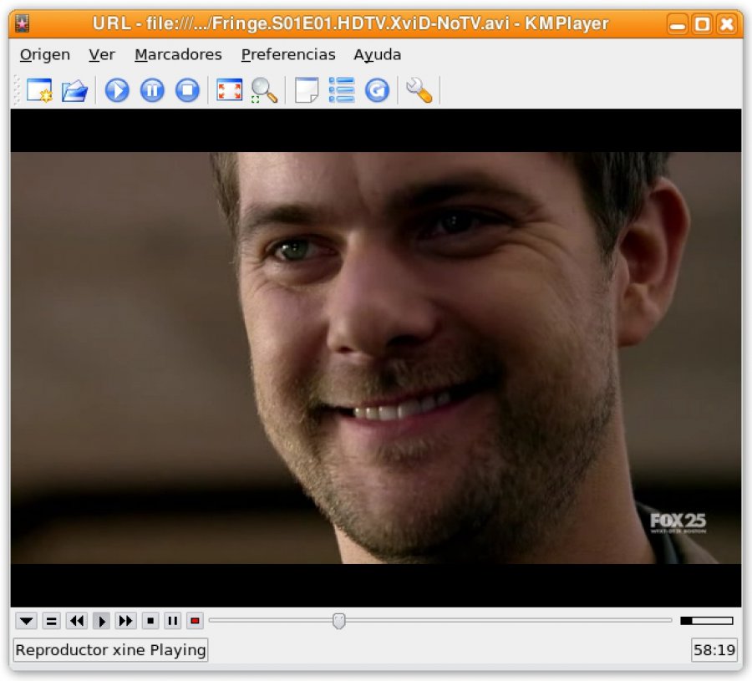Toggle full screen mode icon
Screen dimensions: 752x681
(x=229, y=89)
